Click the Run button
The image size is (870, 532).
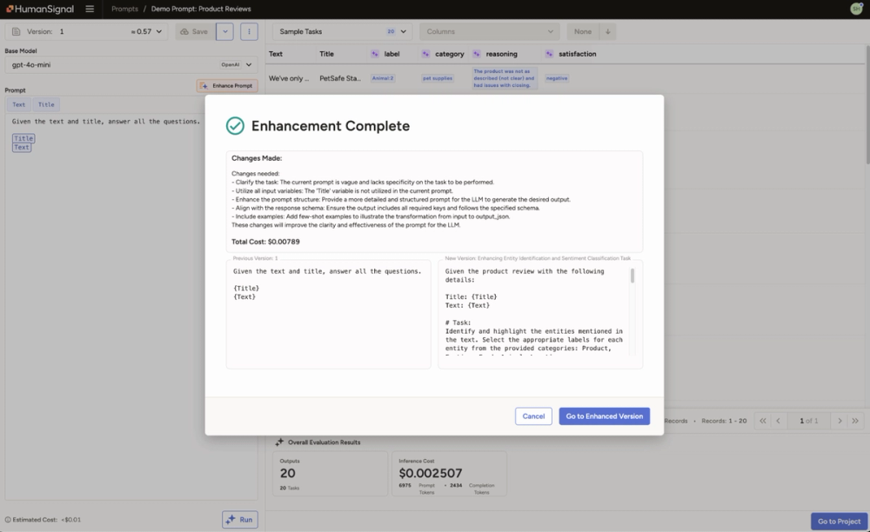(240, 520)
